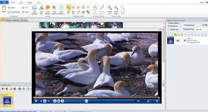Toggle visibility eye for Obj - 1
Image resolution: width=208 pixels, height=112 pixels.
[178, 40]
